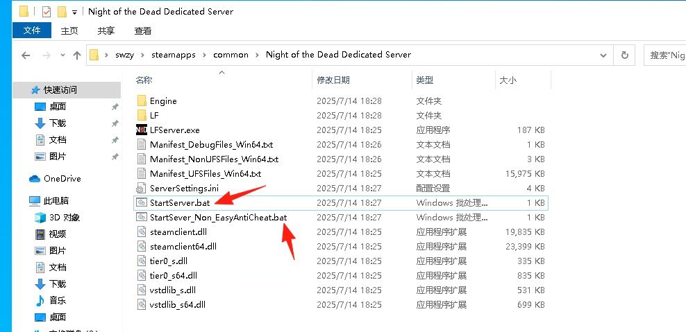Click the properties icon in title bar
The height and width of the screenshot is (332, 686).
47,11
